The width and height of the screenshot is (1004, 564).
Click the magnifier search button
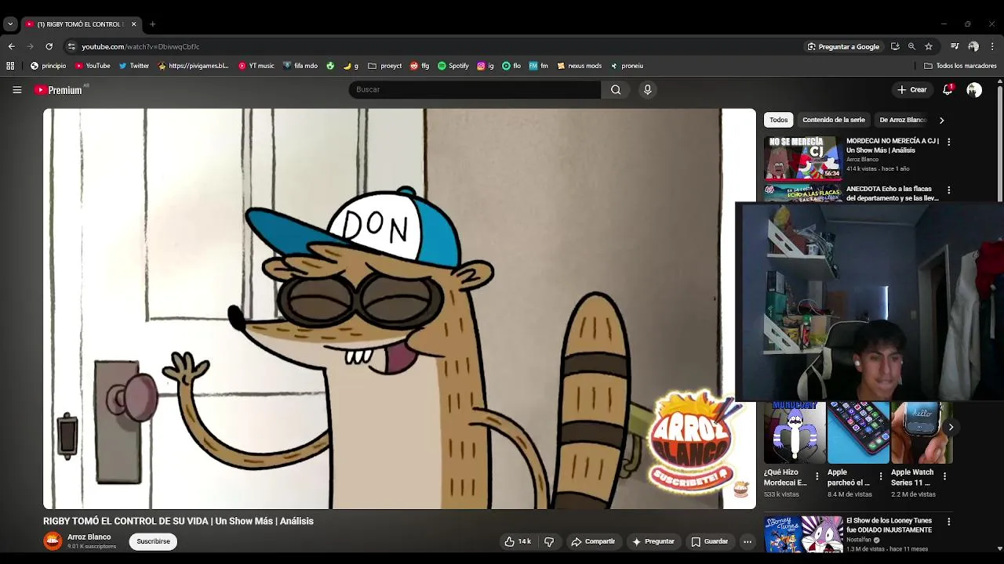point(616,89)
